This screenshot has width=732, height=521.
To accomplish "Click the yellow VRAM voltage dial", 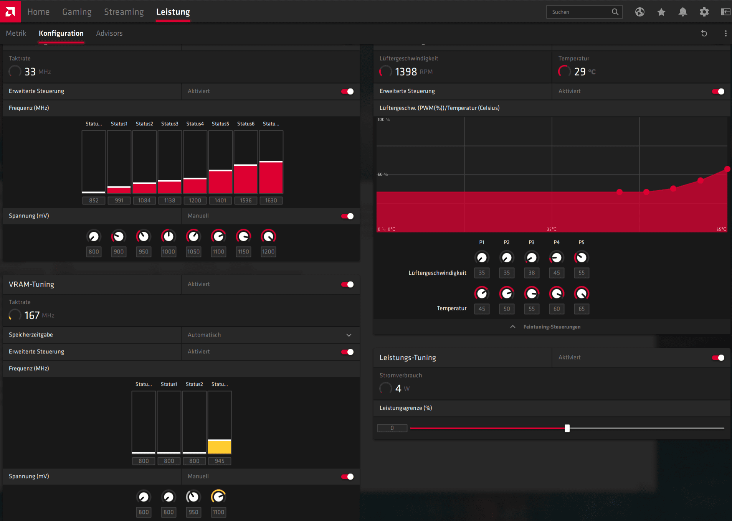I will tap(218, 497).
